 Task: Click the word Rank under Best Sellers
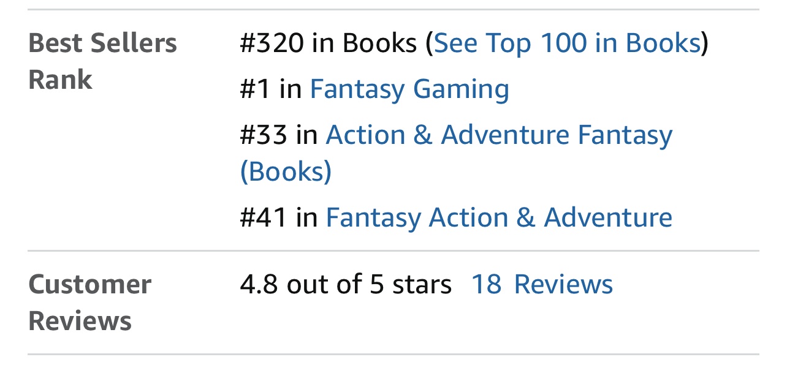60,80
